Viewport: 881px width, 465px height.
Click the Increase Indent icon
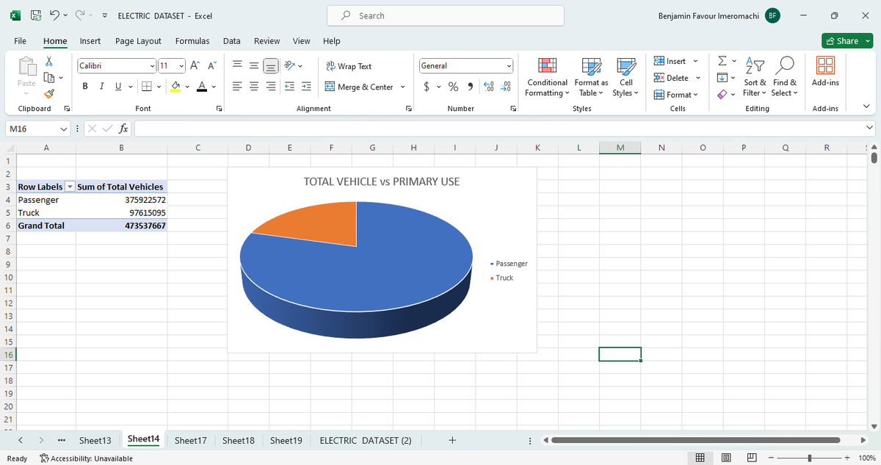point(306,87)
